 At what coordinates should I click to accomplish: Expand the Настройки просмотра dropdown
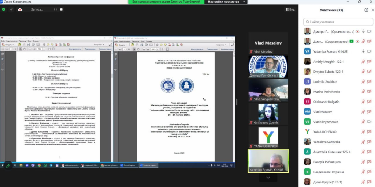tap(223, 2)
